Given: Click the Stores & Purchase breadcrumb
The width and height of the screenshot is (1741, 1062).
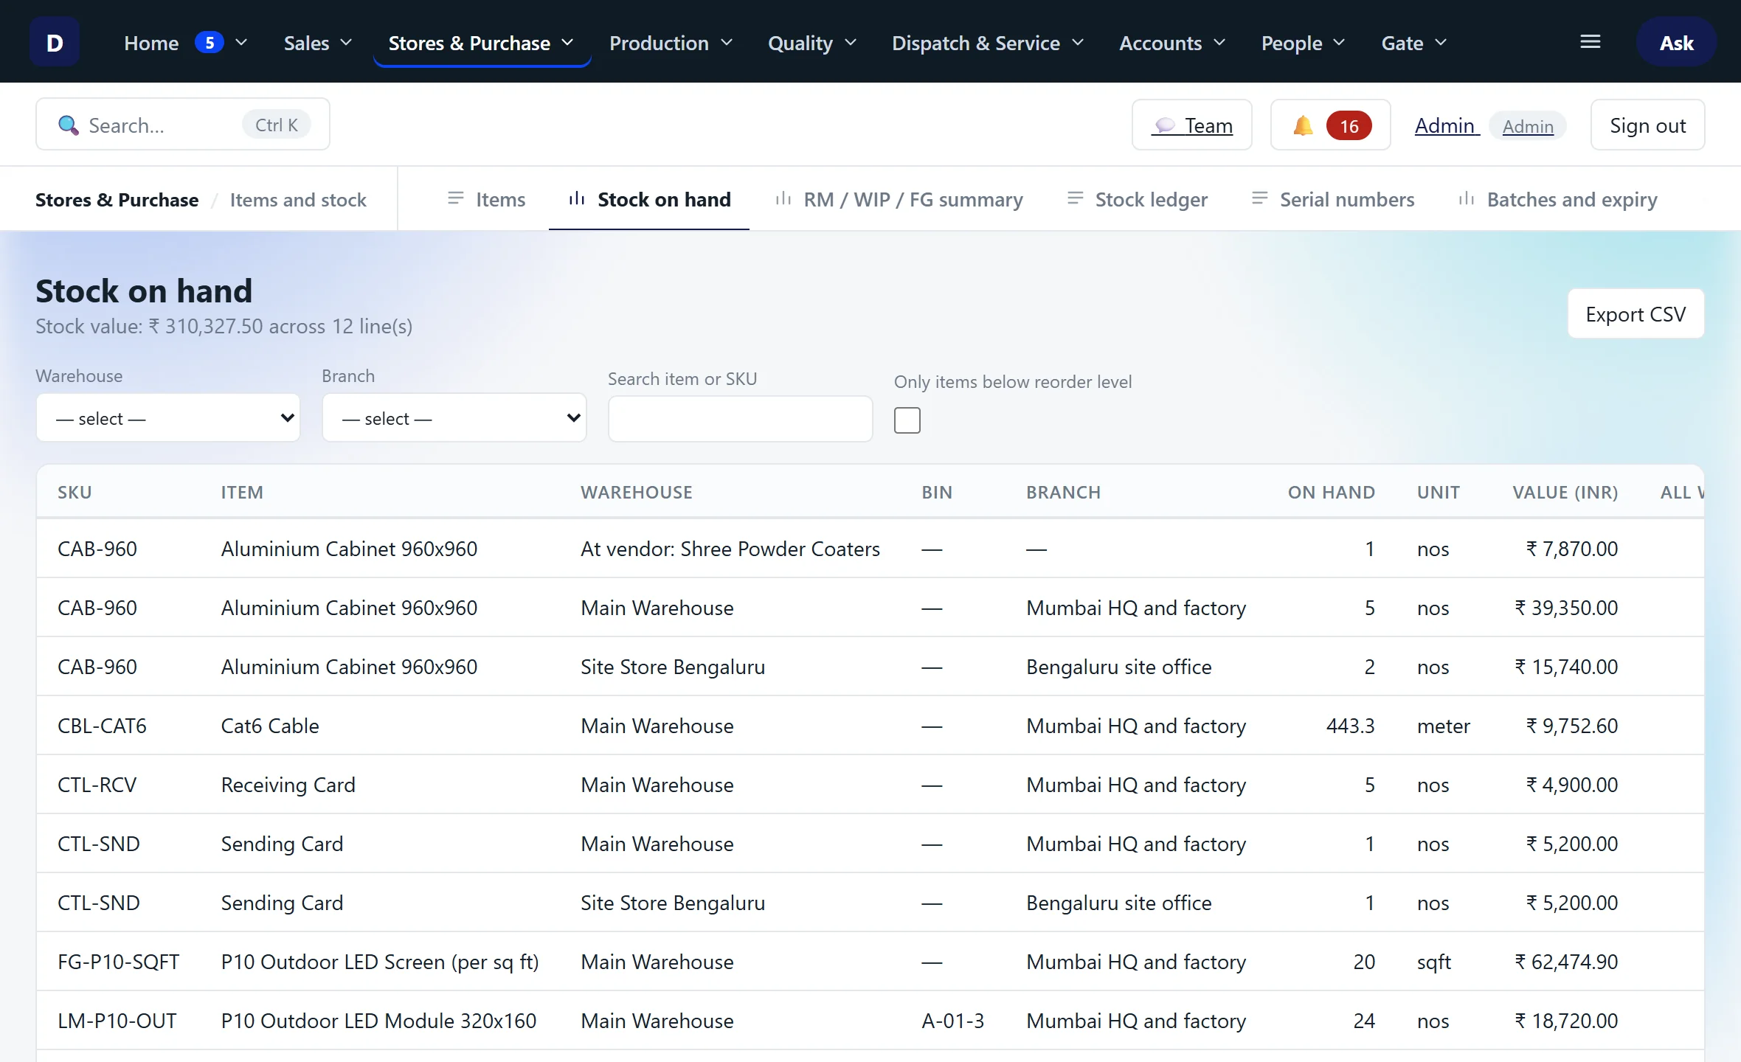Looking at the screenshot, I should pyautogui.click(x=117, y=200).
